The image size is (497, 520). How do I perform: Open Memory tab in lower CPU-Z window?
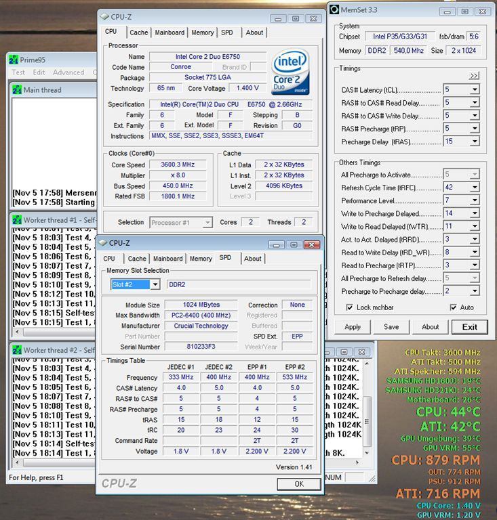coord(201,259)
